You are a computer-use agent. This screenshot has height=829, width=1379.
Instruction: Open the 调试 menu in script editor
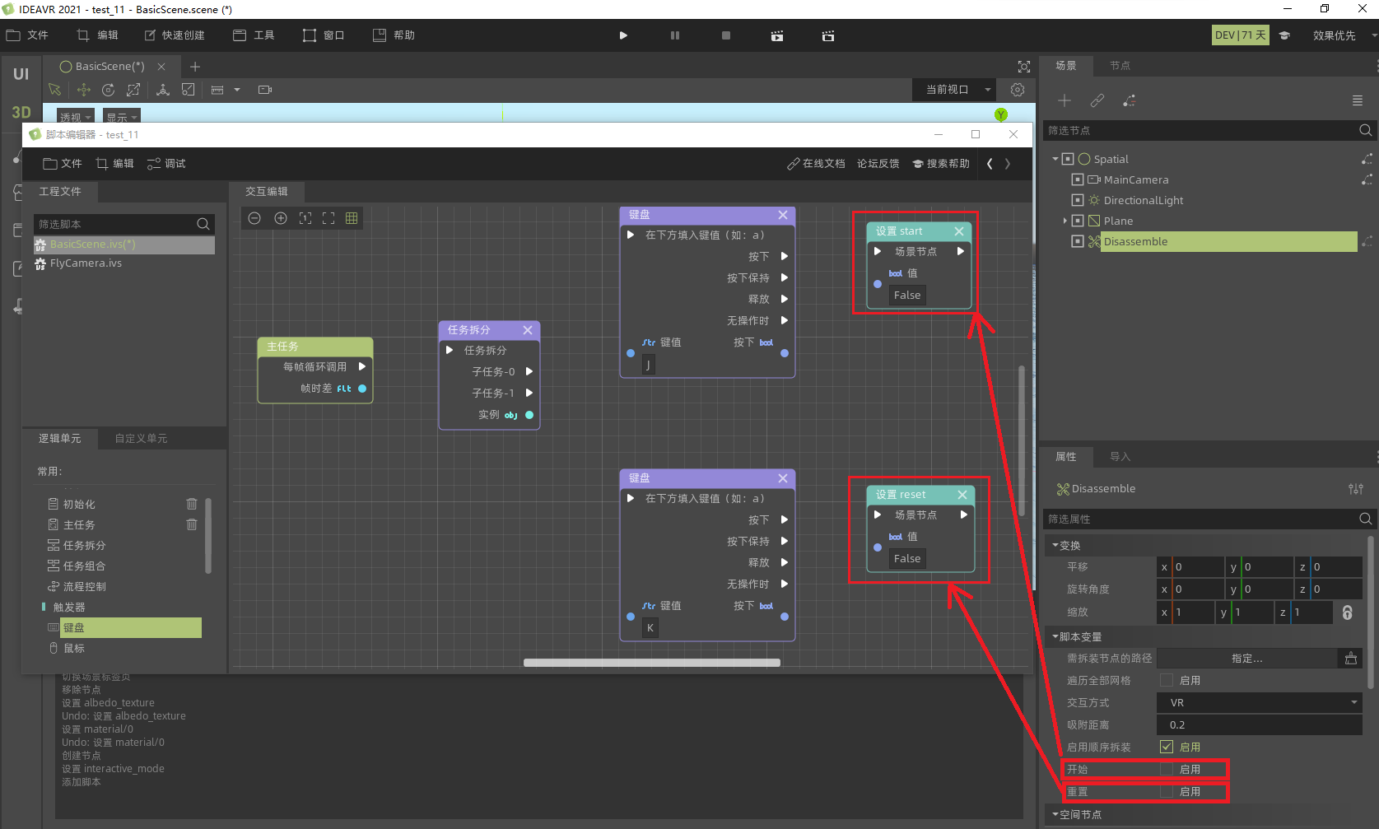(x=166, y=164)
